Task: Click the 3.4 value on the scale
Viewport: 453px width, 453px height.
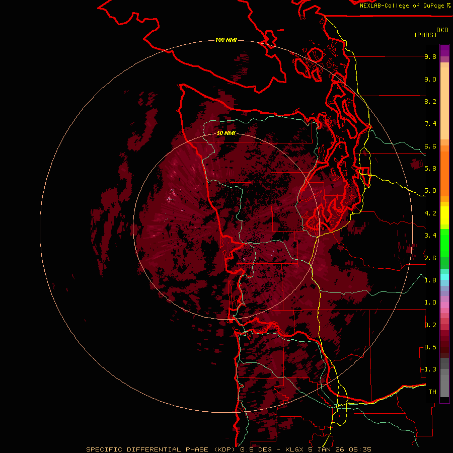Action: pyautogui.click(x=430, y=236)
